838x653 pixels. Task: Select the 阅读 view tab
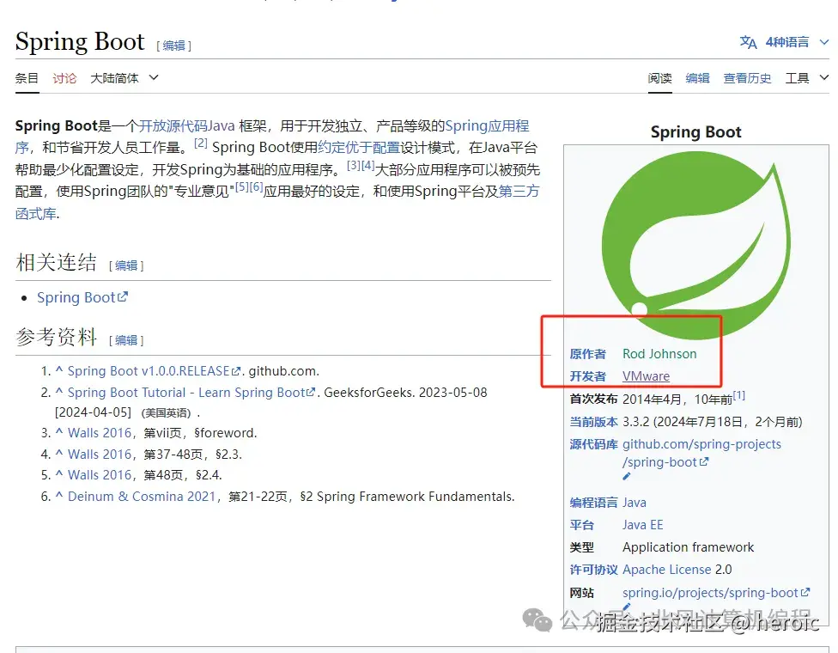[660, 78]
